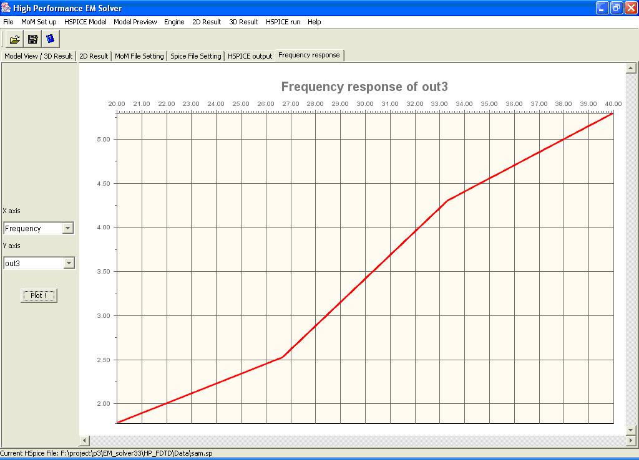Click the 30.00 x-axis tick label

pos(364,104)
